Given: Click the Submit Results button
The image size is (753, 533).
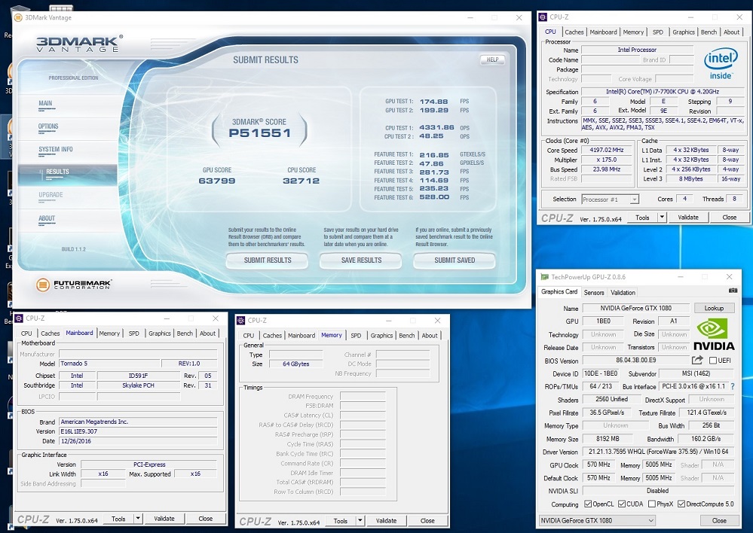Looking at the screenshot, I should 267,260.
